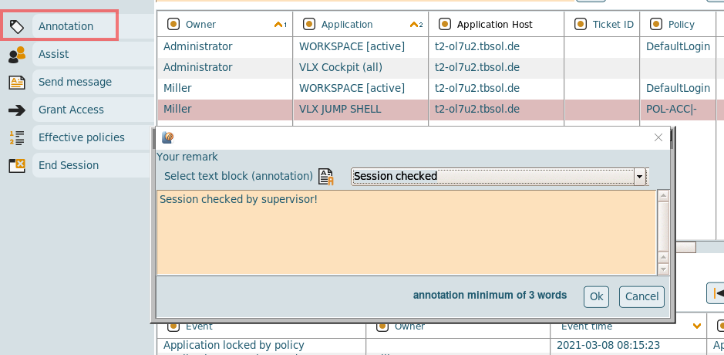Select the Miller VLX JUMP SHELL row
724x355 pixels.
[339, 110]
